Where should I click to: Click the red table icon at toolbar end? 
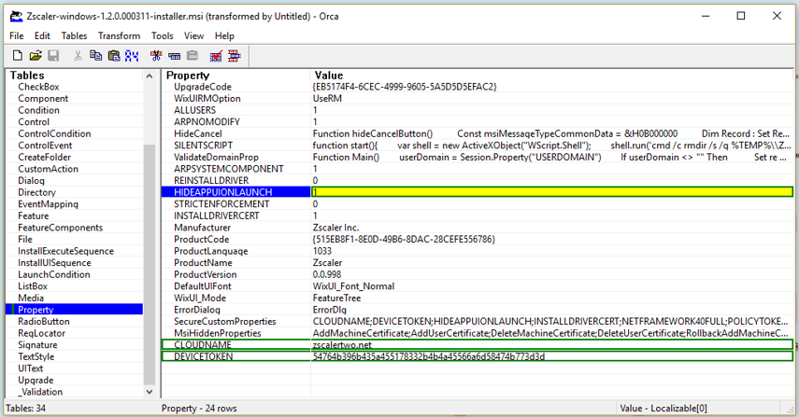[x=234, y=57]
